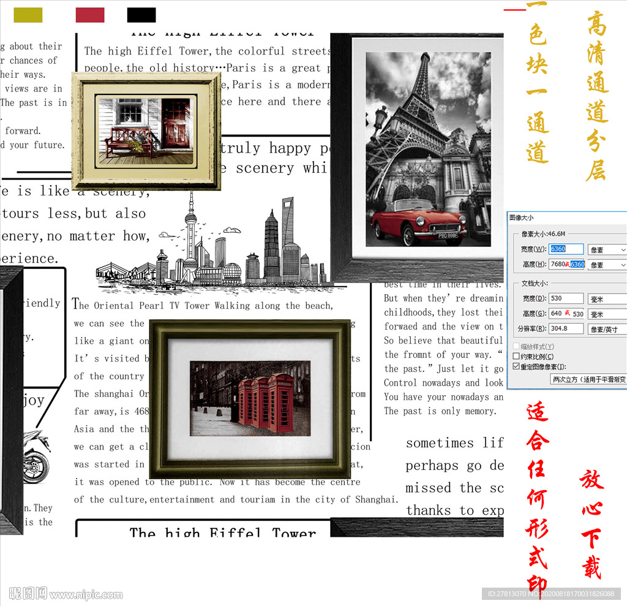Click the "thanks to exp" text line

(455, 510)
